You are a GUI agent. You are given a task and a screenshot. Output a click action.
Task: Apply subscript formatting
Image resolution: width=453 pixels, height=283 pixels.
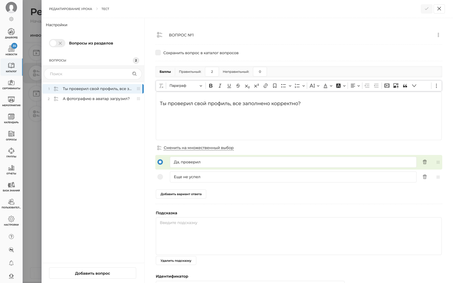point(247,86)
